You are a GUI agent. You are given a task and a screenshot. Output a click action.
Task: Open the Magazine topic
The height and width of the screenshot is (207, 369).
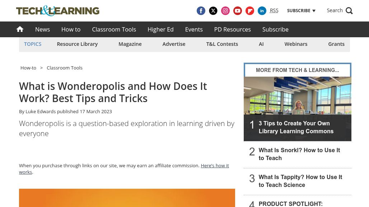[130, 44]
